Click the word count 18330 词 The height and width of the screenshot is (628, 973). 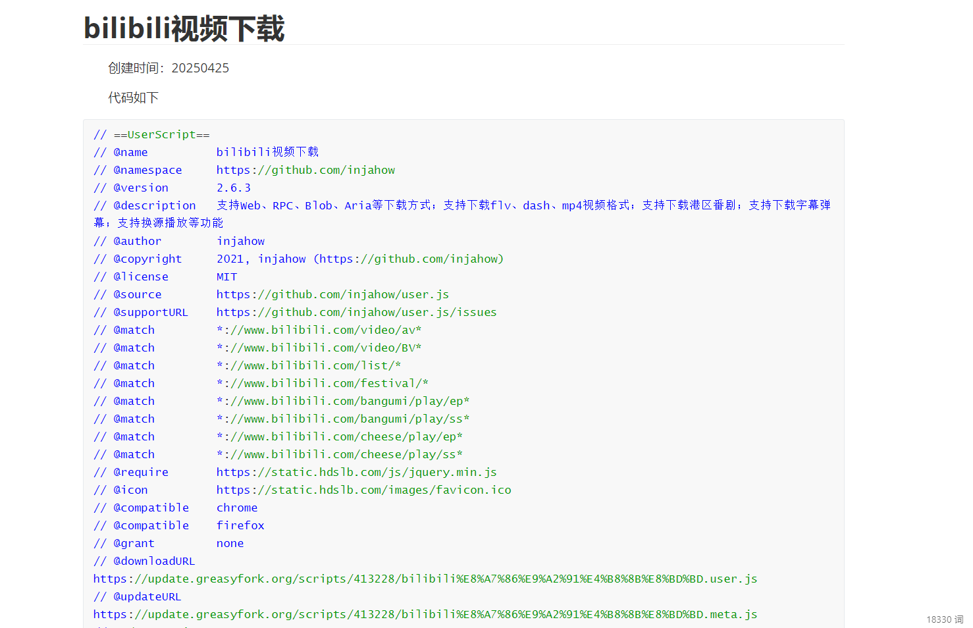945,619
